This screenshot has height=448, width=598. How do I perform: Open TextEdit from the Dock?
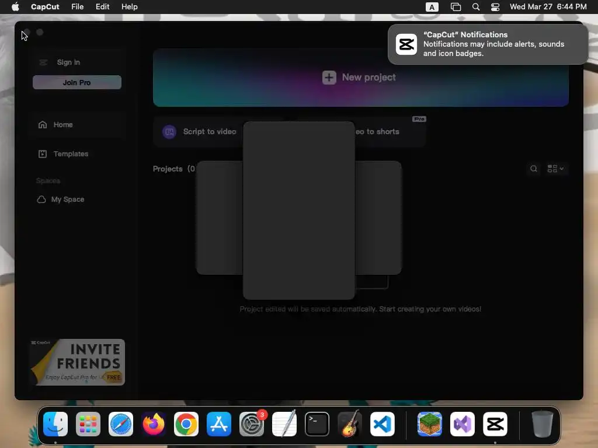(284, 424)
